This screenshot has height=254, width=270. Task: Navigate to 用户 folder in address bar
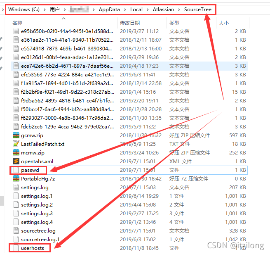point(54,9)
